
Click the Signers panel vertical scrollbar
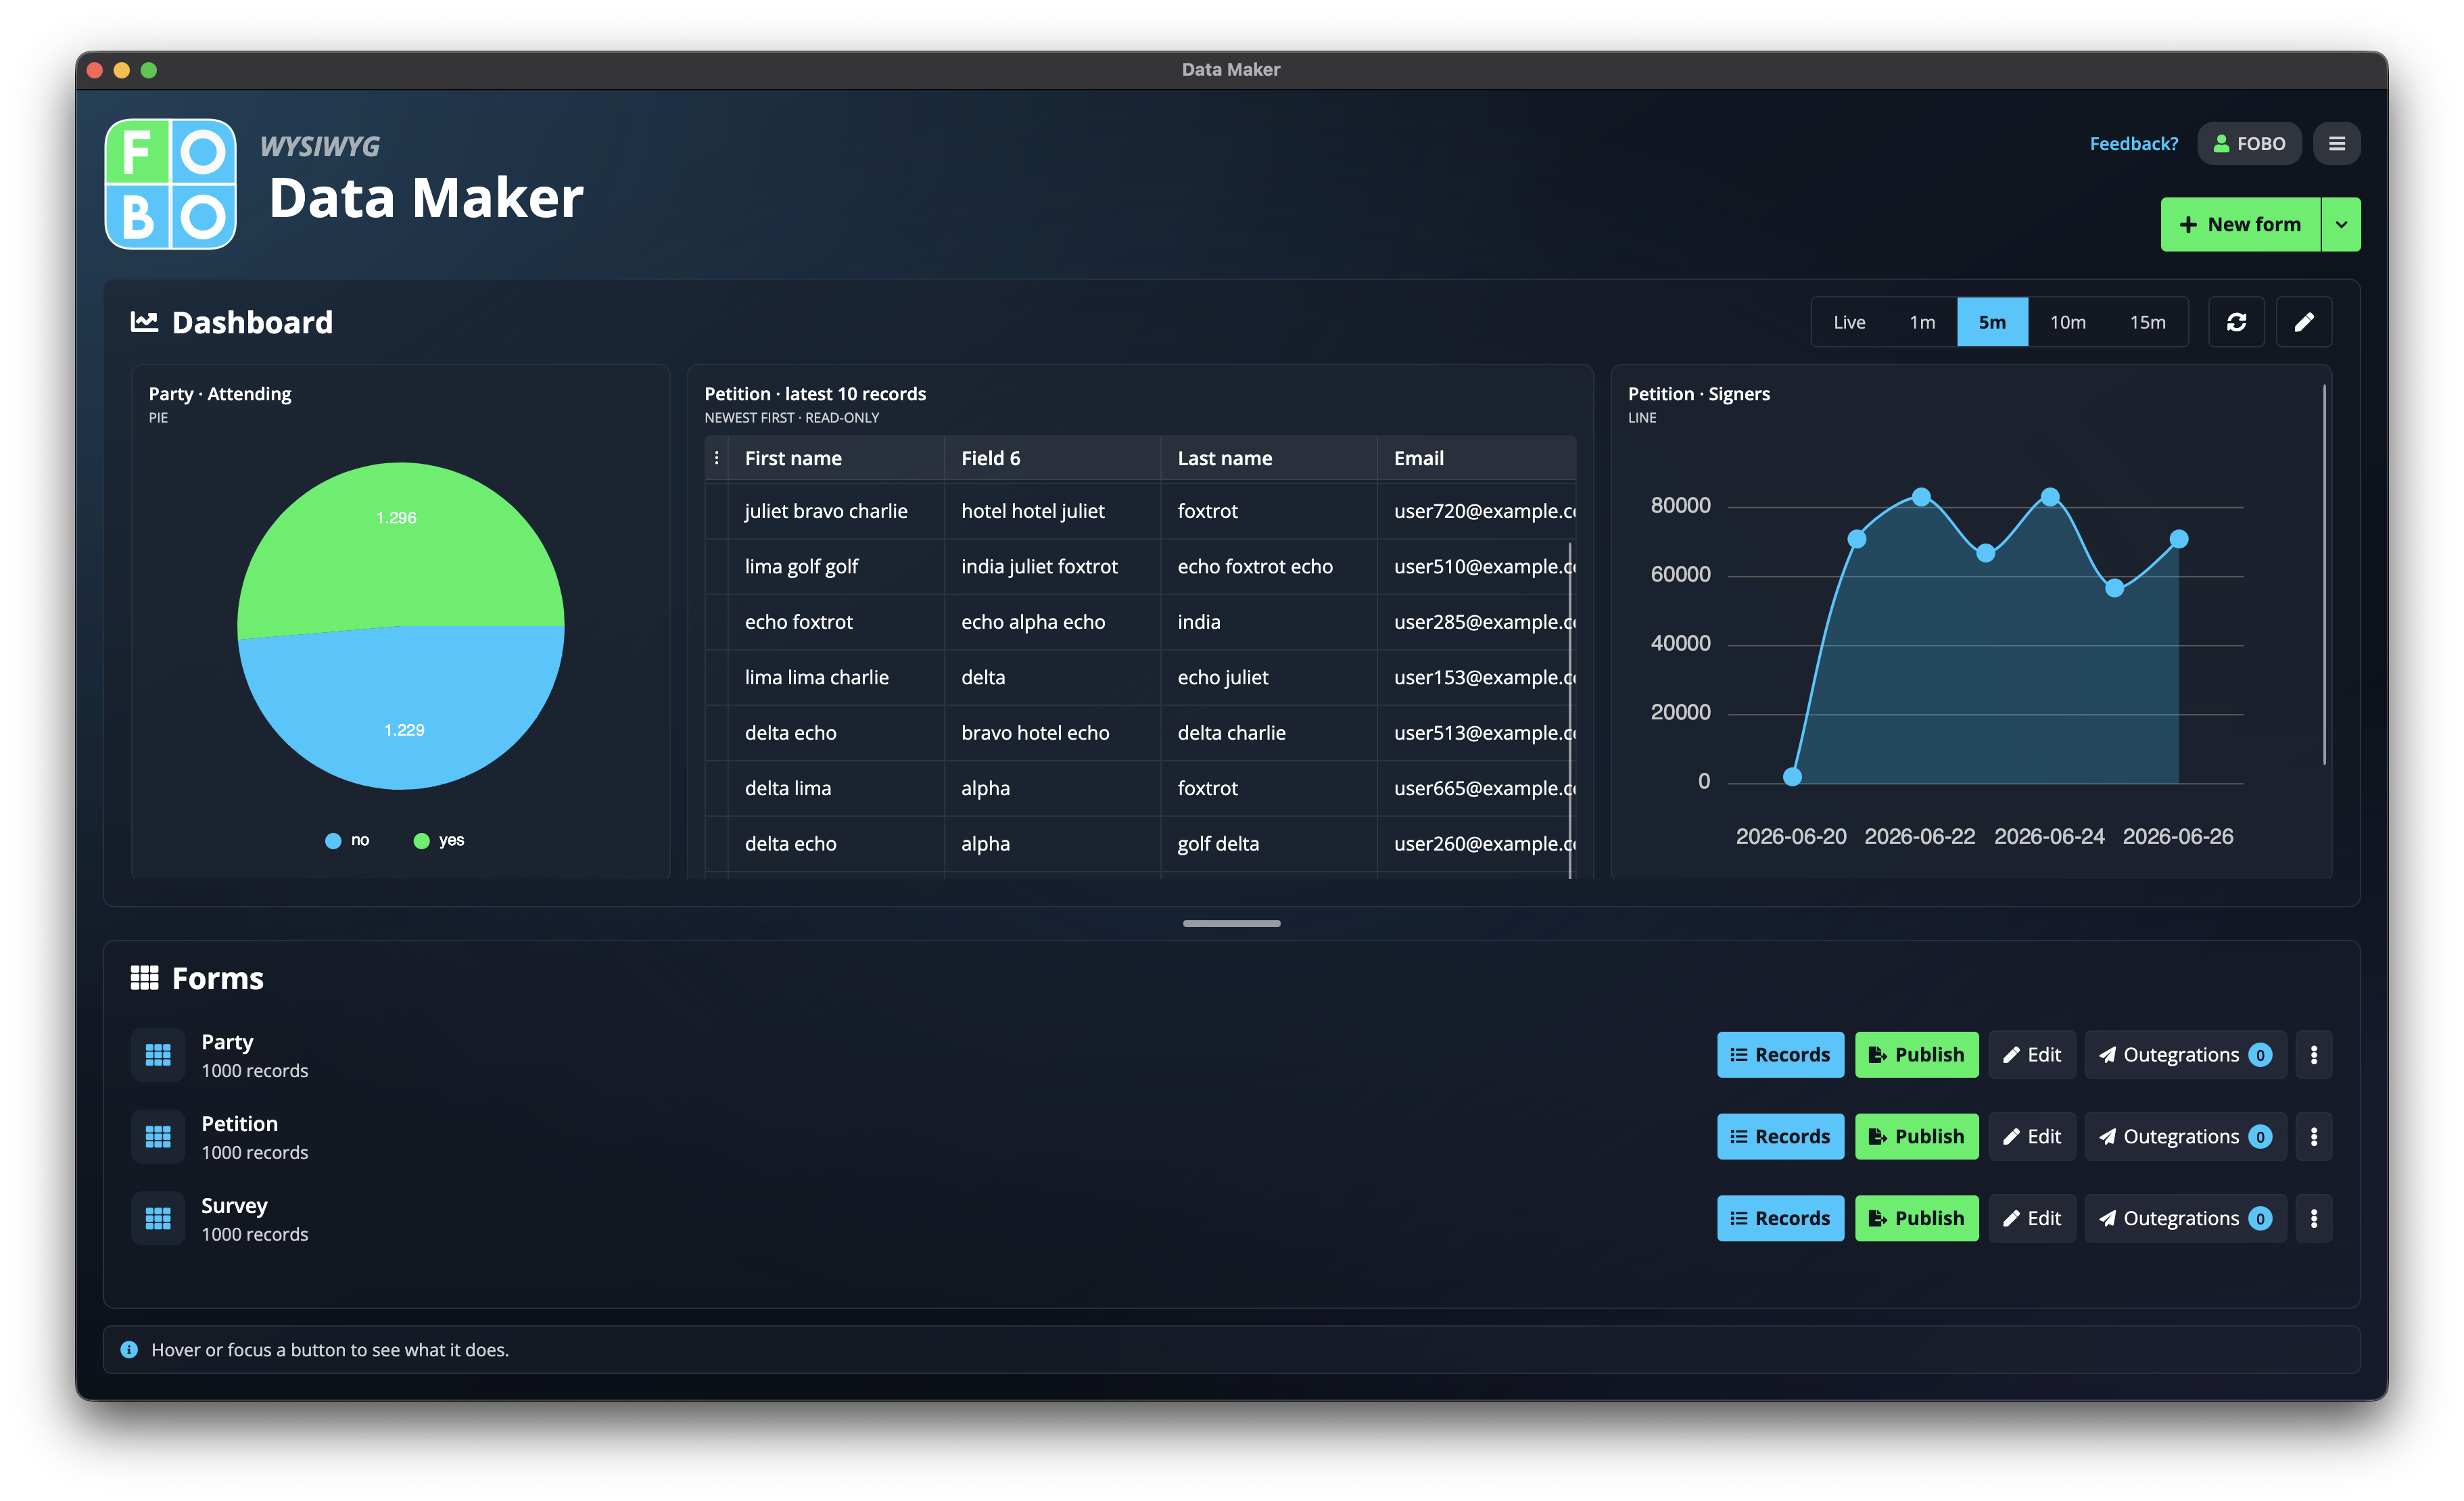point(2324,575)
